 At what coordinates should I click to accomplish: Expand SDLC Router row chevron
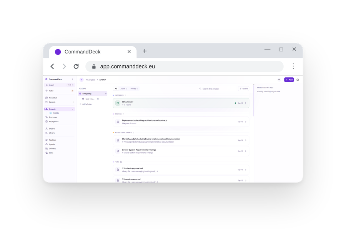[x=246, y=103]
